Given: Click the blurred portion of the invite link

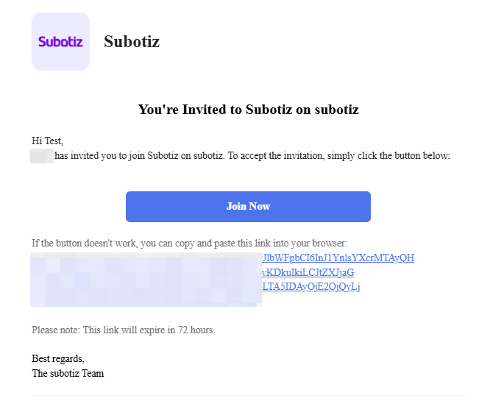Looking at the screenshot, I should (146, 280).
